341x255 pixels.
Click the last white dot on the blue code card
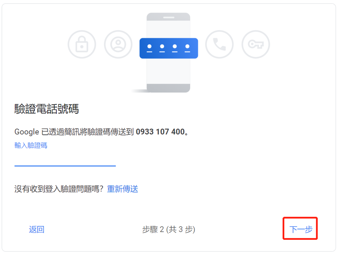(x=187, y=46)
